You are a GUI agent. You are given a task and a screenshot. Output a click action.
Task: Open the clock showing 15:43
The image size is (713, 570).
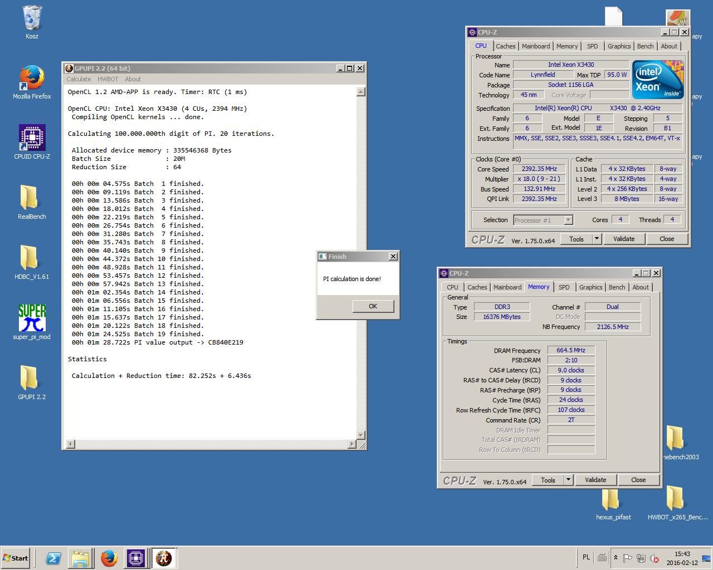click(682, 558)
